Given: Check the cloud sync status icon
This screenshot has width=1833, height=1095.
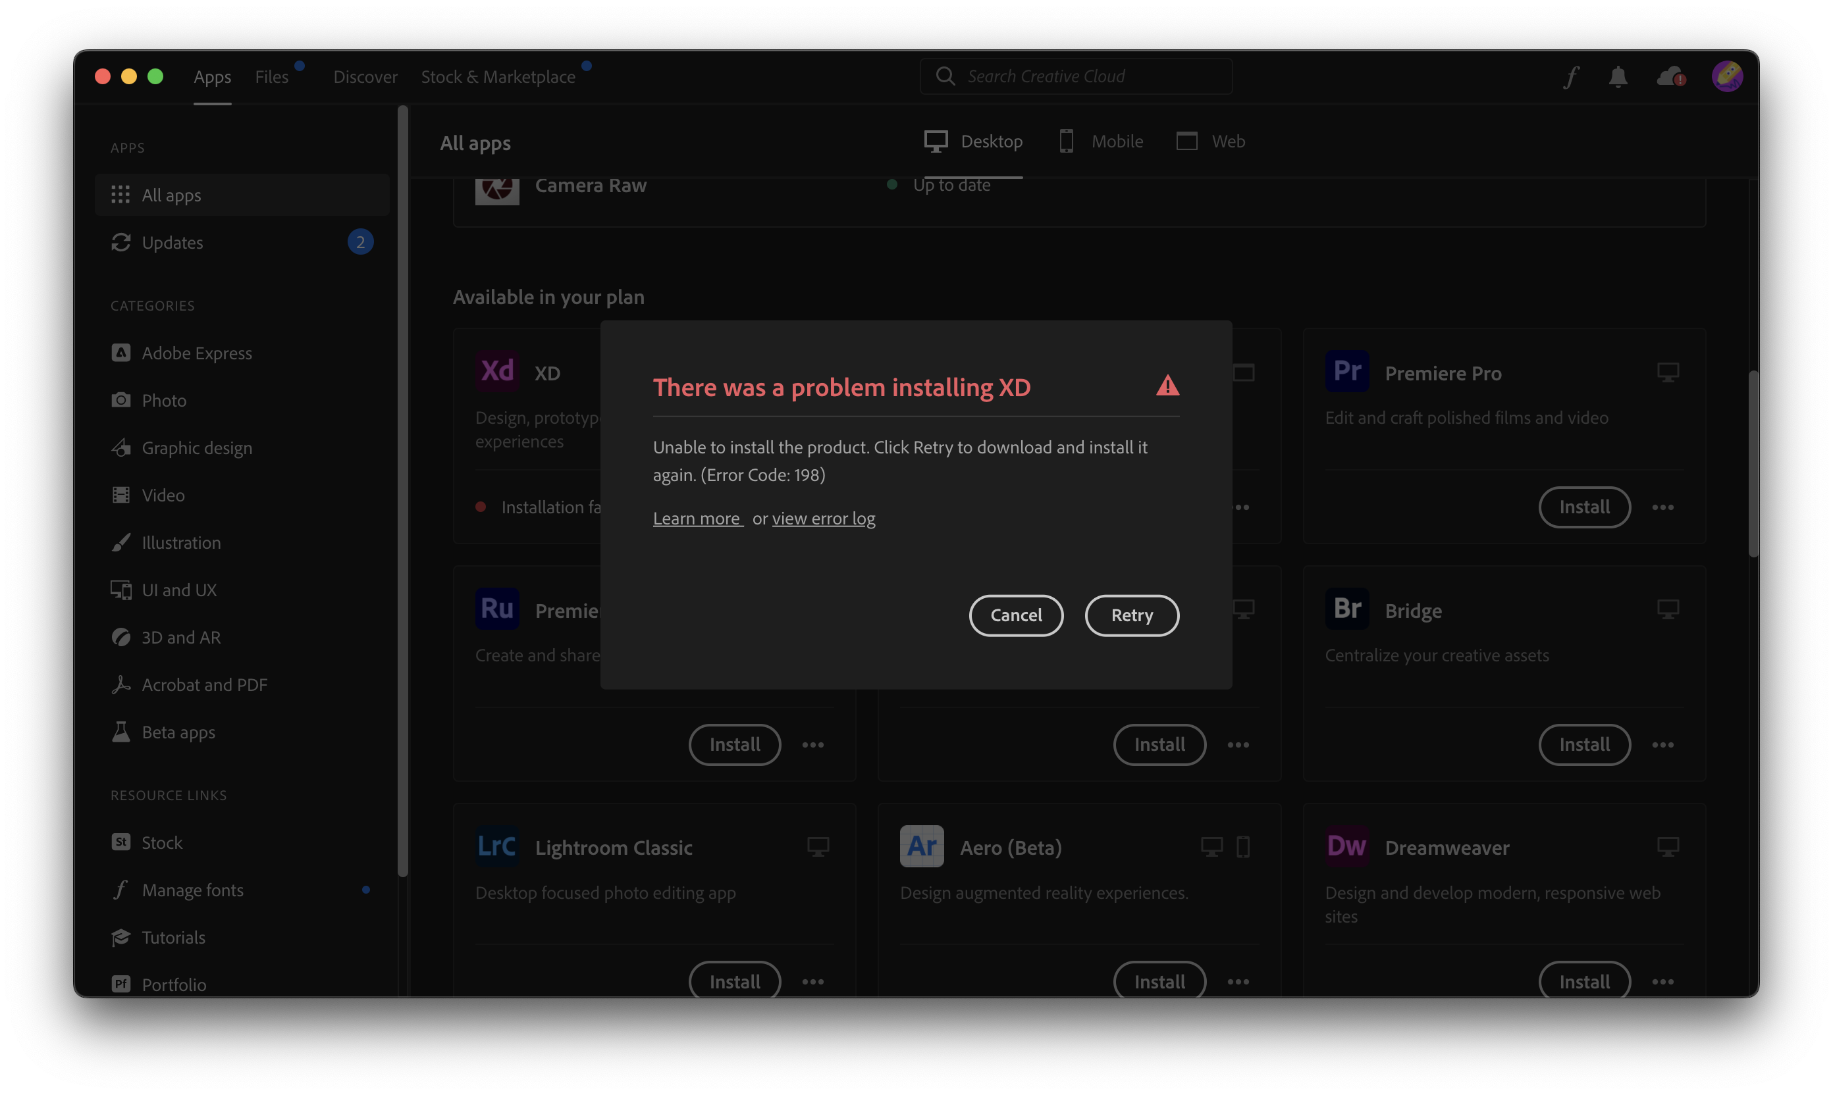Looking at the screenshot, I should coord(1670,77).
